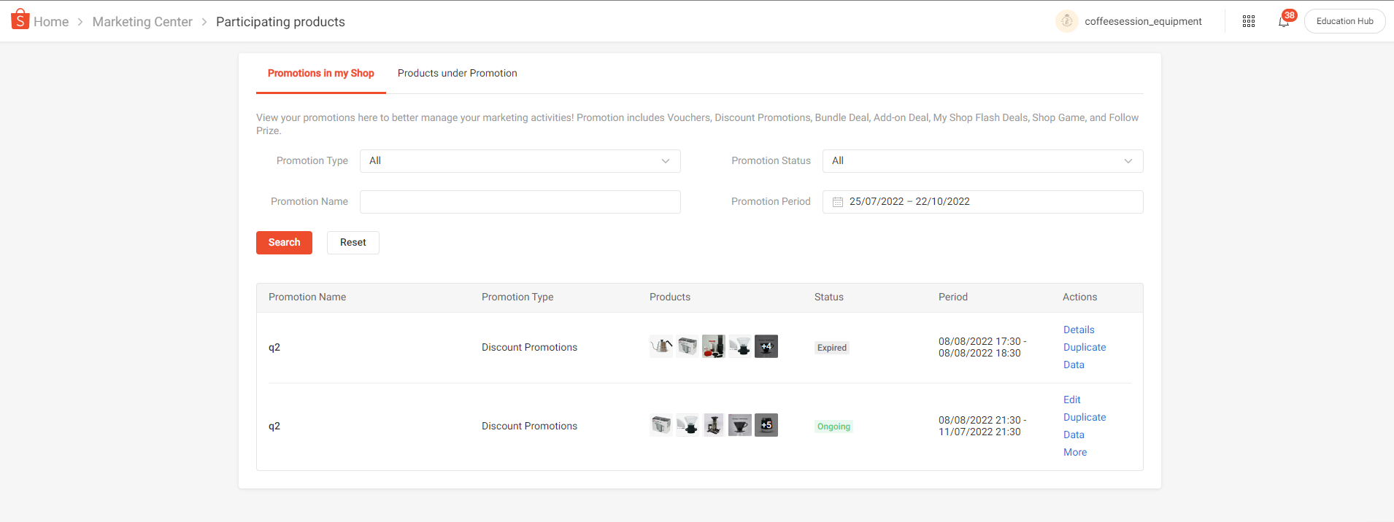Viewport: 1394px width, 522px height.
Task: Focus the Promotion Name input field
Action: (520, 202)
